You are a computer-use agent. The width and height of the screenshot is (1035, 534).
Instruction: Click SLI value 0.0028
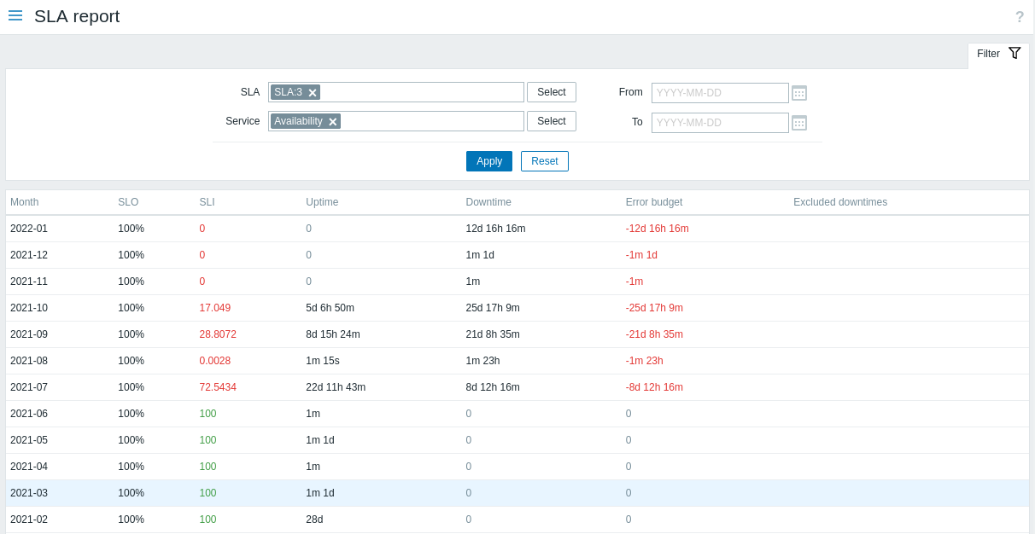(215, 361)
